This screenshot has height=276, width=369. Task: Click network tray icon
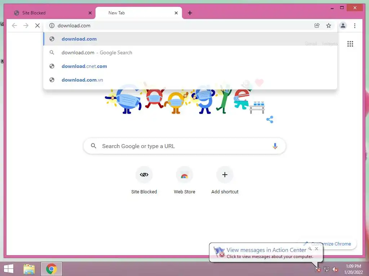click(326, 269)
